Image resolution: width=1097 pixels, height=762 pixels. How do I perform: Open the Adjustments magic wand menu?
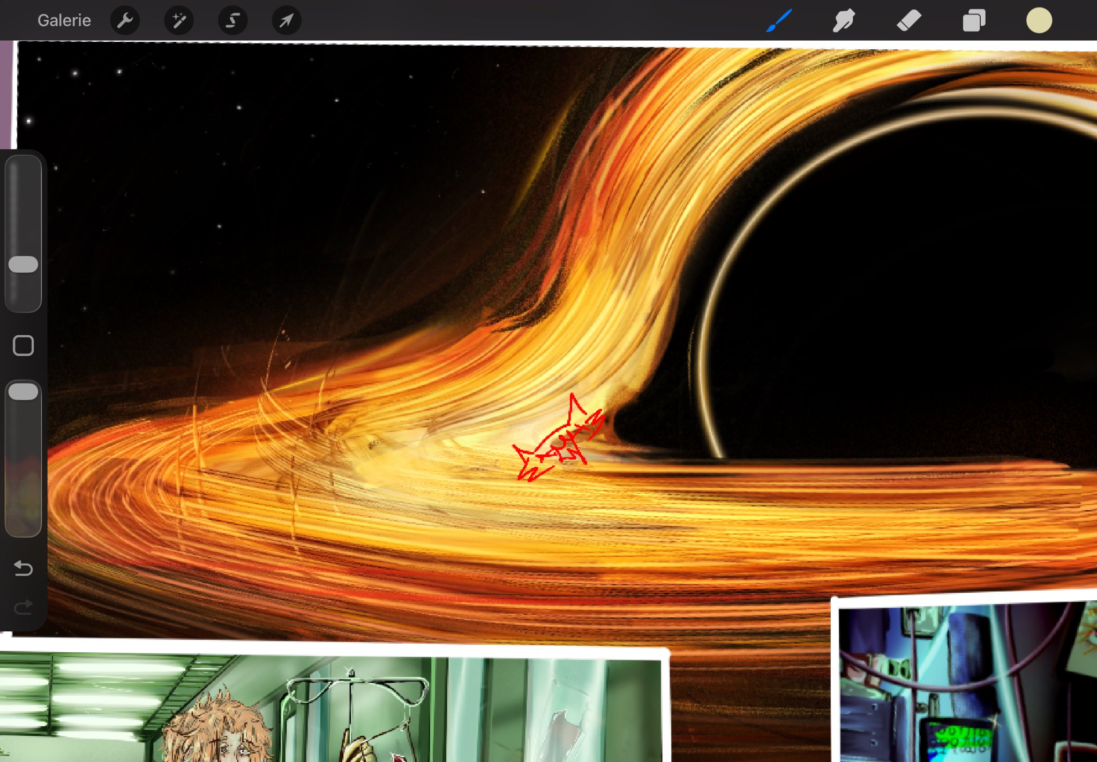pos(179,20)
